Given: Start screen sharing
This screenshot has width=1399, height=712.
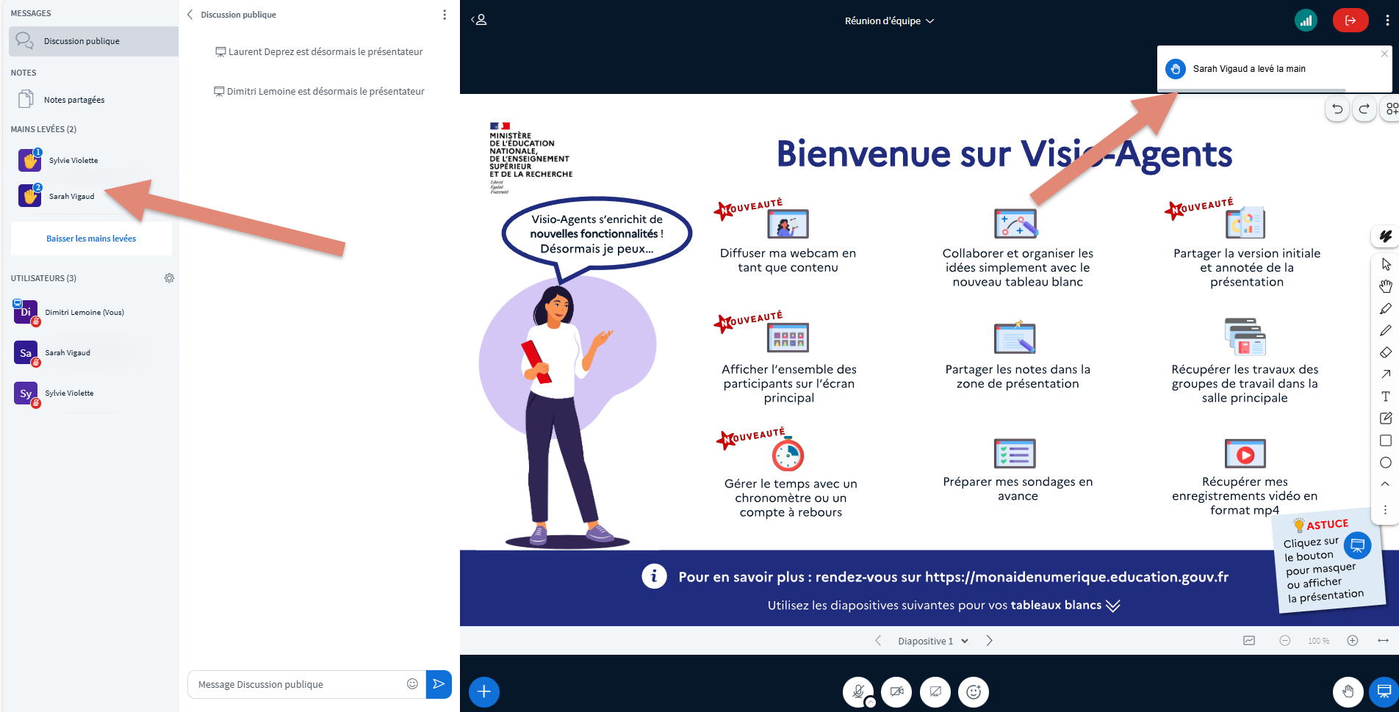Looking at the screenshot, I should (935, 691).
